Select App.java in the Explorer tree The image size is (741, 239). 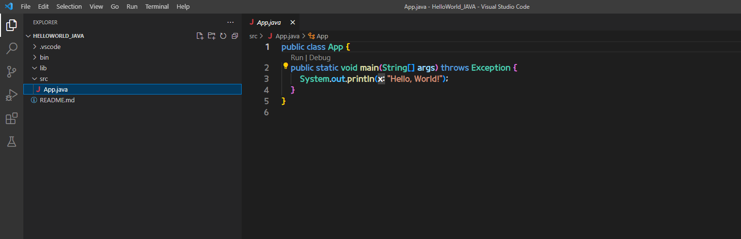coord(132,89)
